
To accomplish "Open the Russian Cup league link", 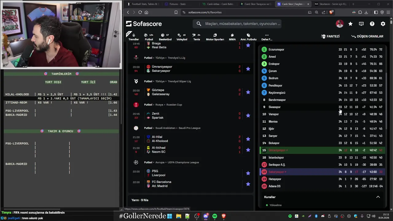I will tap(174, 105).
